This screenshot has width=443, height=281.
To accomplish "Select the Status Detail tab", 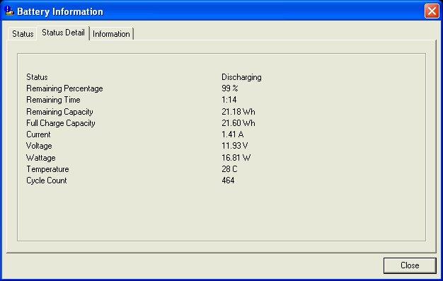I will (63, 33).
